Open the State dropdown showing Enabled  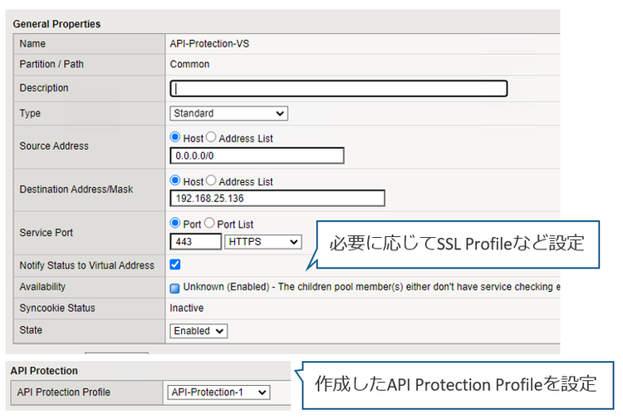tap(199, 330)
